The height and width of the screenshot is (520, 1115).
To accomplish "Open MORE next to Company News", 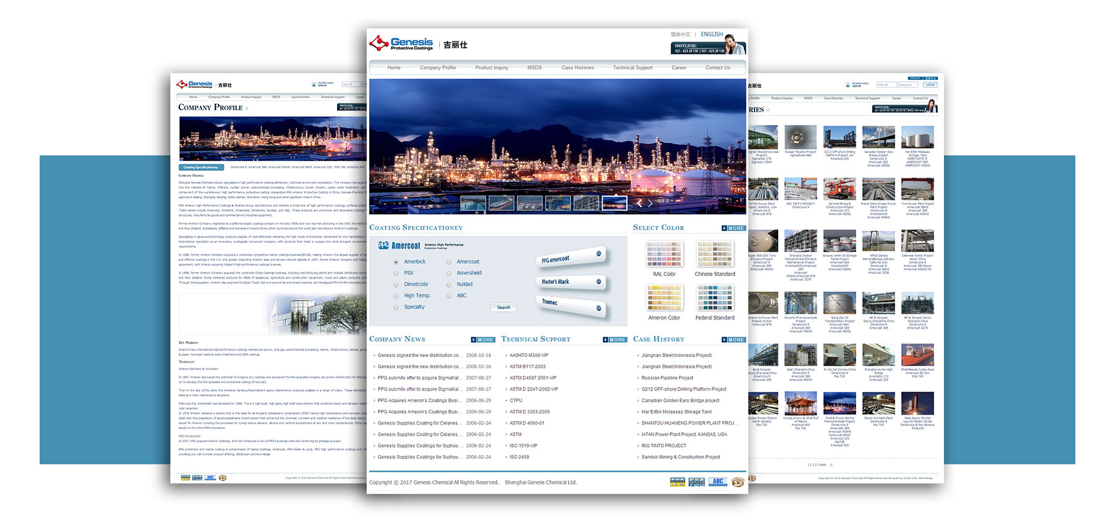I will coord(483,340).
